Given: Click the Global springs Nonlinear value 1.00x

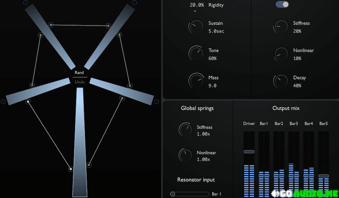Looking at the screenshot, I should coord(203,159).
